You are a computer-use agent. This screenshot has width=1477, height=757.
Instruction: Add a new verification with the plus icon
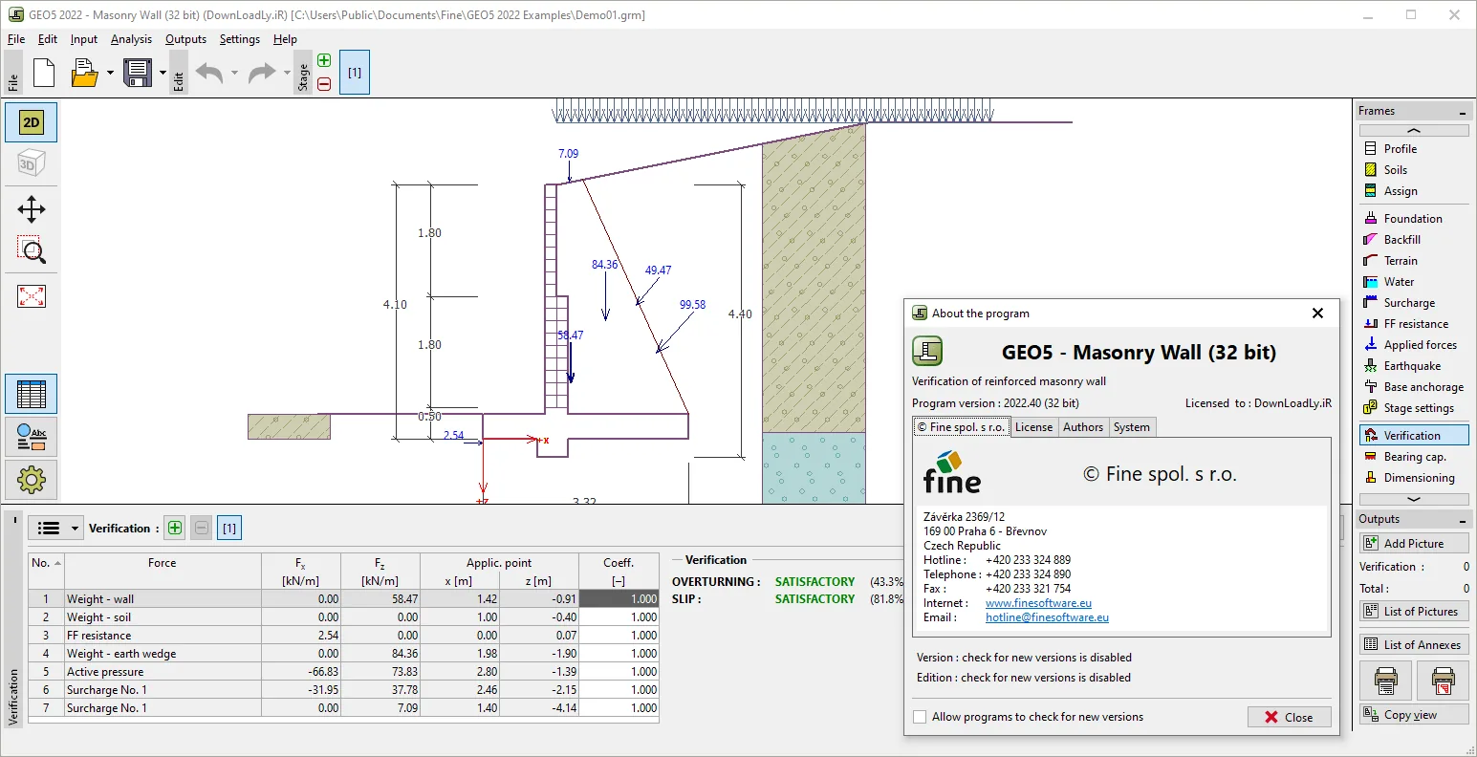pos(174,528)
